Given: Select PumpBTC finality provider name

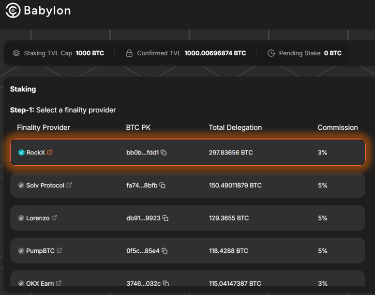Looking at the screenshot, I should click(41, 251).
